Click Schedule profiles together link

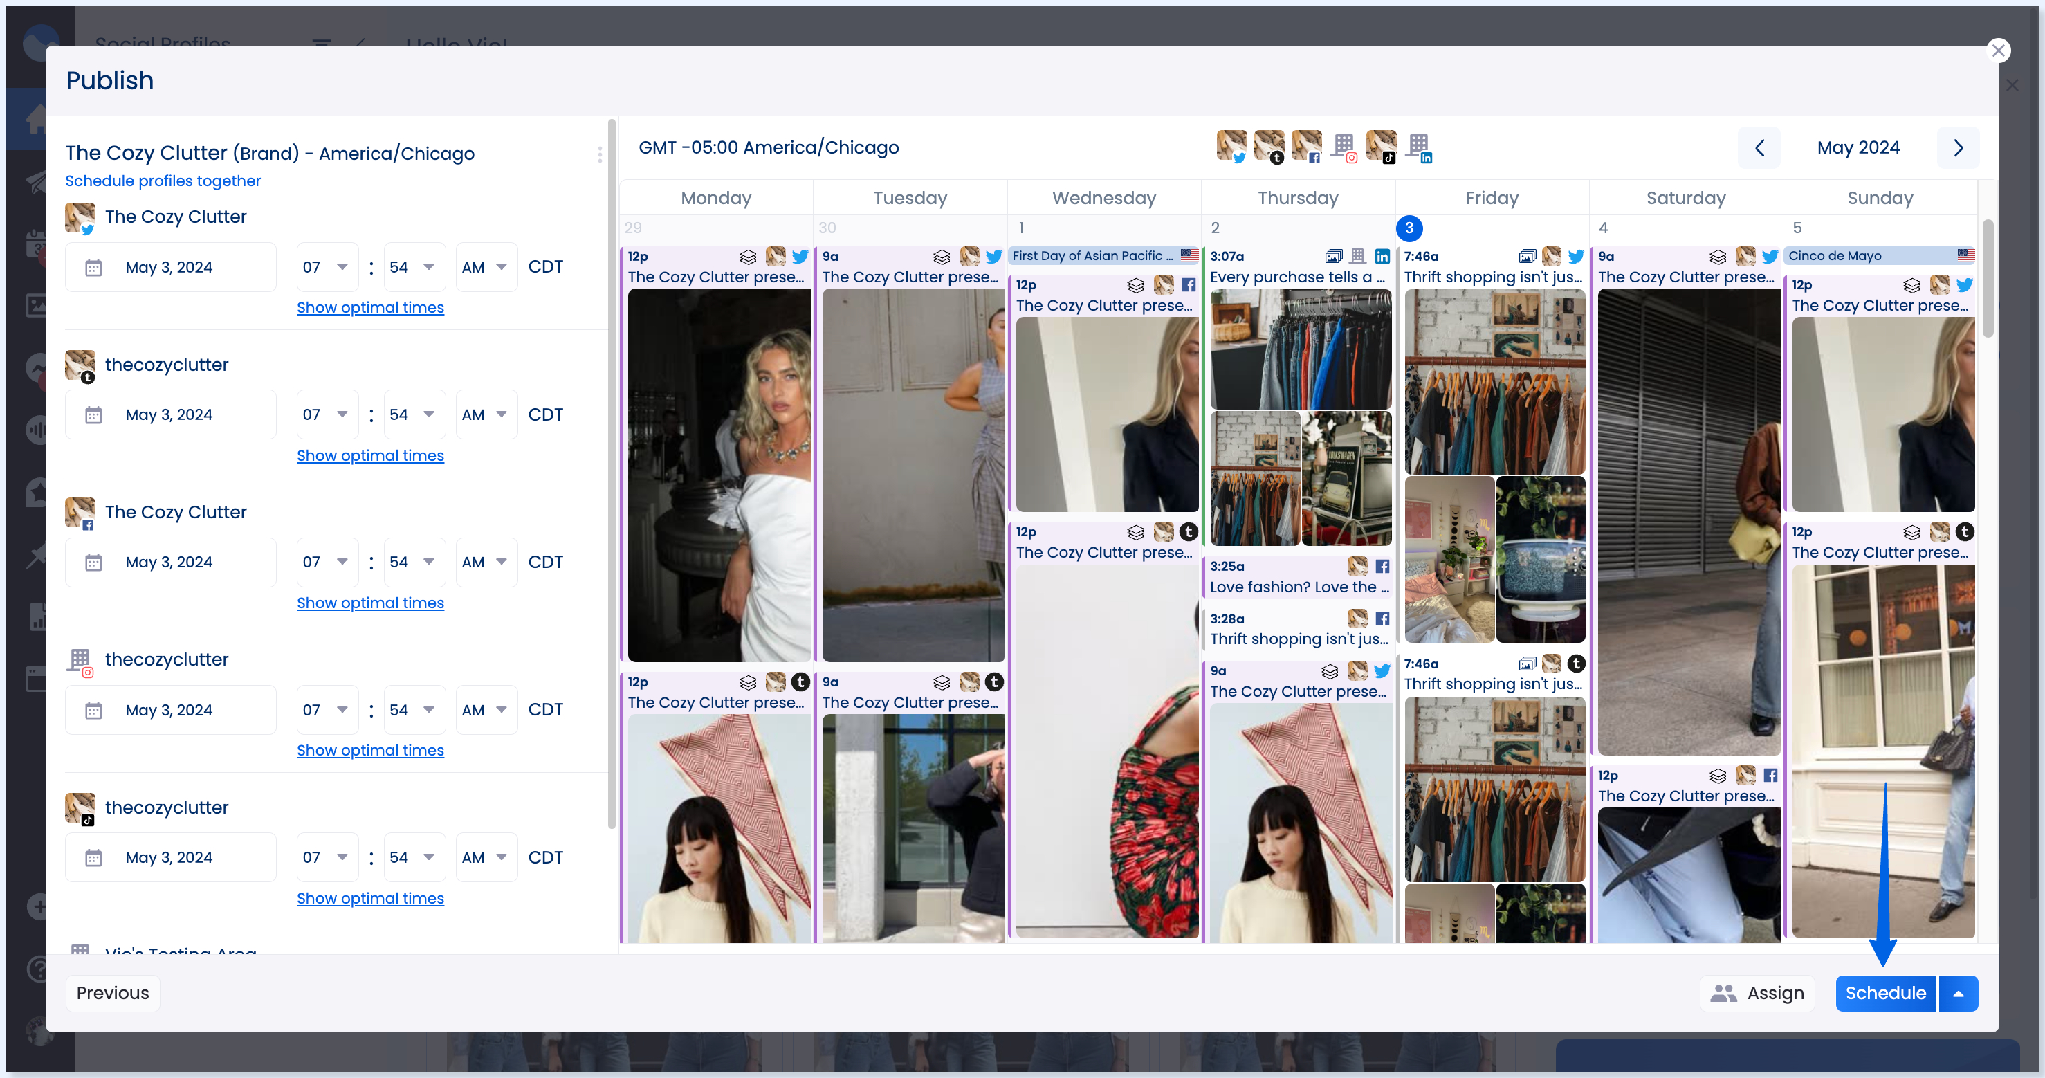[x=163, y=181]
